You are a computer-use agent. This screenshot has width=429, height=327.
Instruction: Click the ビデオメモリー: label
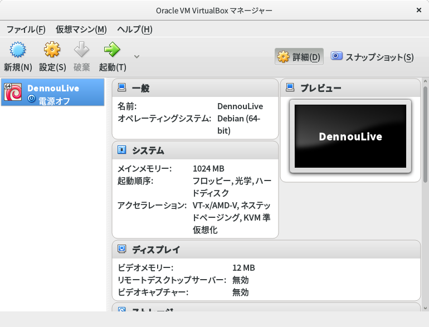tap(145, 267)
